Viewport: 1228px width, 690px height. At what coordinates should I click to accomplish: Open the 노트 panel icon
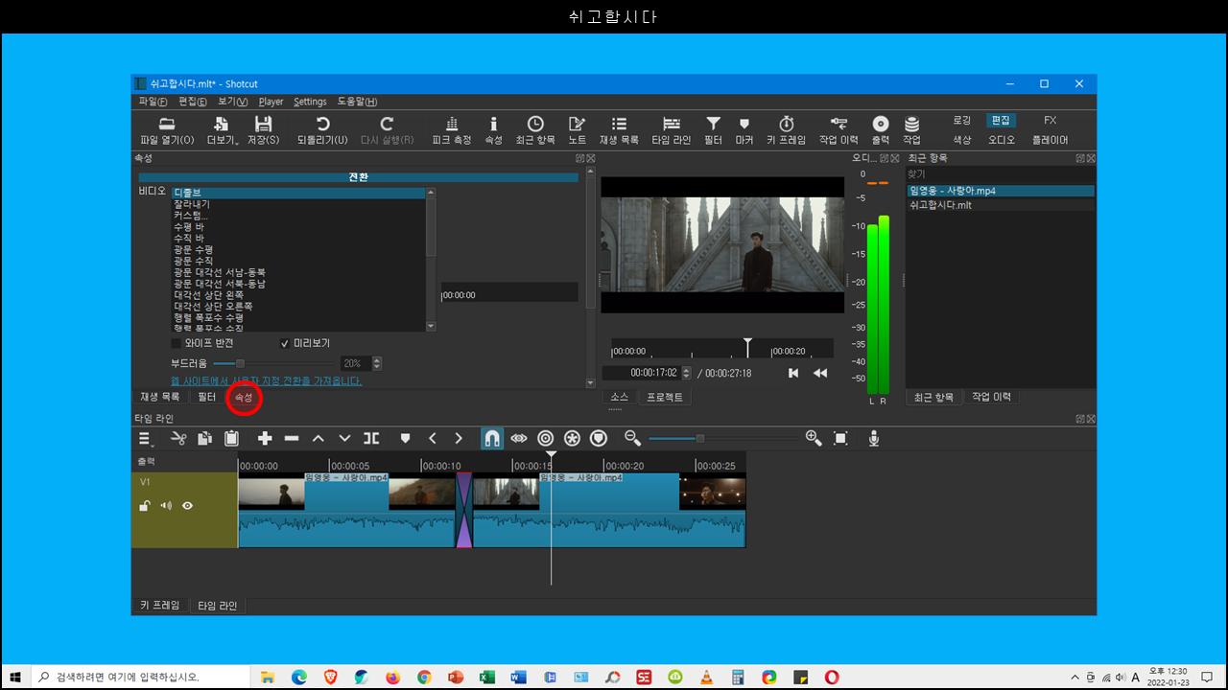point(577,131)
